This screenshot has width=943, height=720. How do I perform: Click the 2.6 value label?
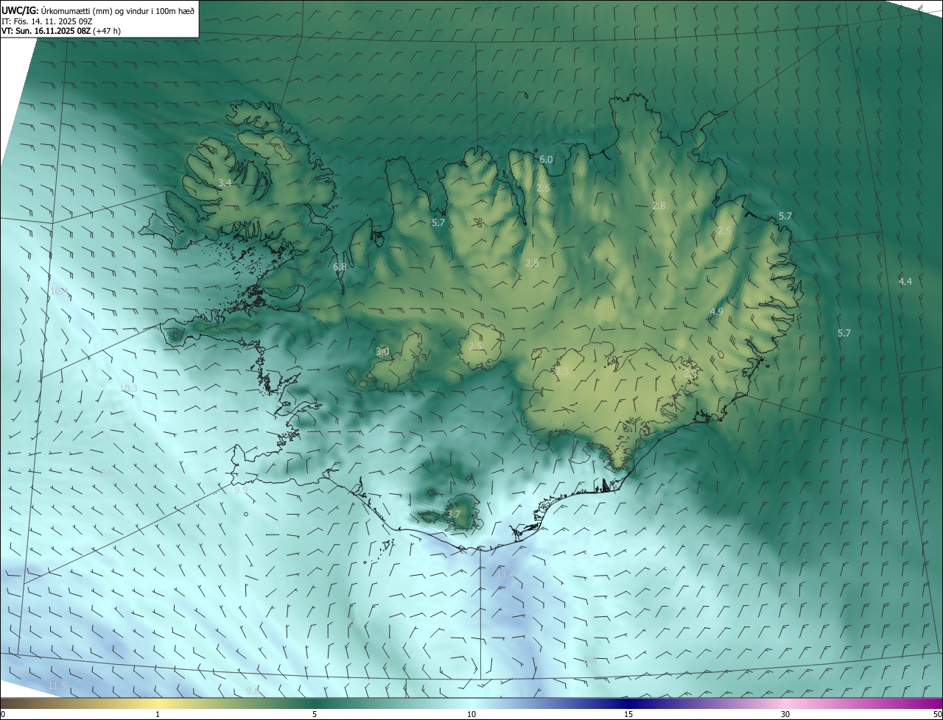543,188
